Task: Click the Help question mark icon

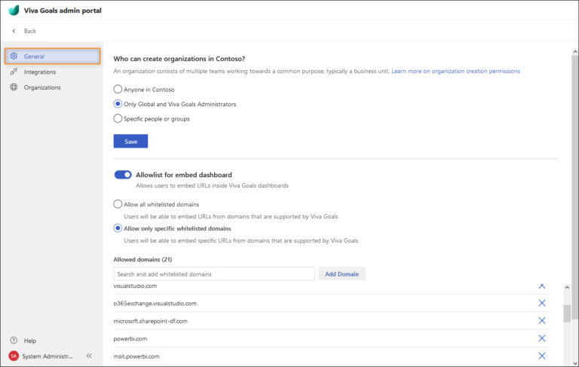Action: [14, 341]
